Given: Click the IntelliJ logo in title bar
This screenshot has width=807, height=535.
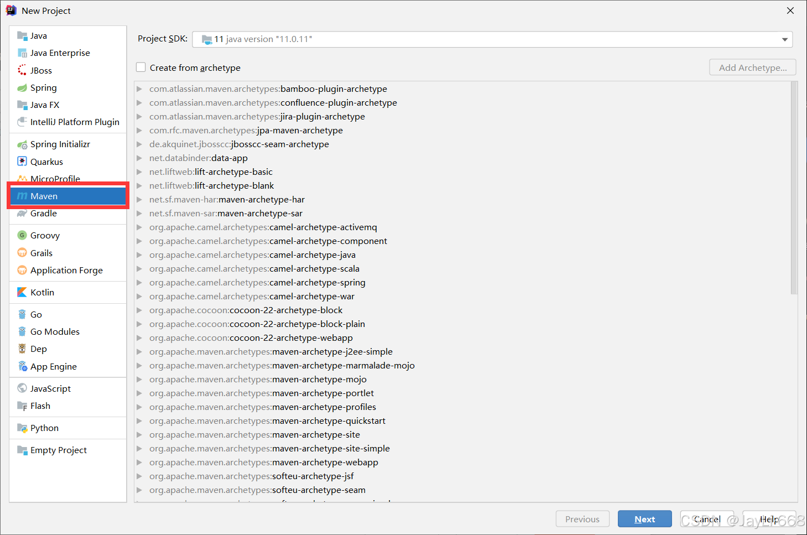Looking at the screenshot, I should [x=11, y=11].
